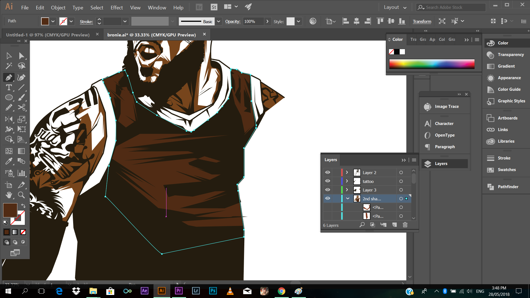The height and width of the screenshot is (298, 530).
Task: Open the Effect menu
Action: [x=117, y=7]
